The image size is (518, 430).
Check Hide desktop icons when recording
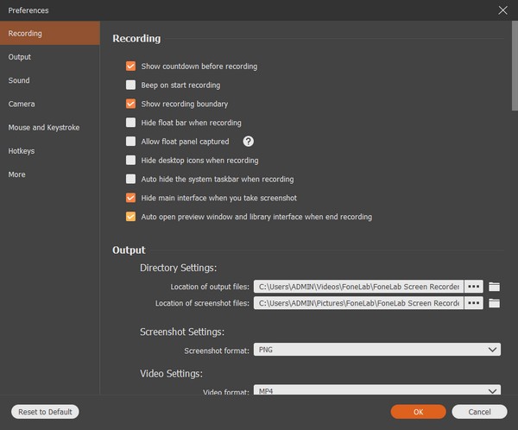(130, 161)
